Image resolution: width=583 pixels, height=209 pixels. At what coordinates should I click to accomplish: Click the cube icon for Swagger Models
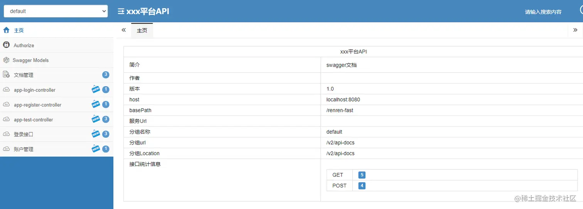[x=6, y=60]
